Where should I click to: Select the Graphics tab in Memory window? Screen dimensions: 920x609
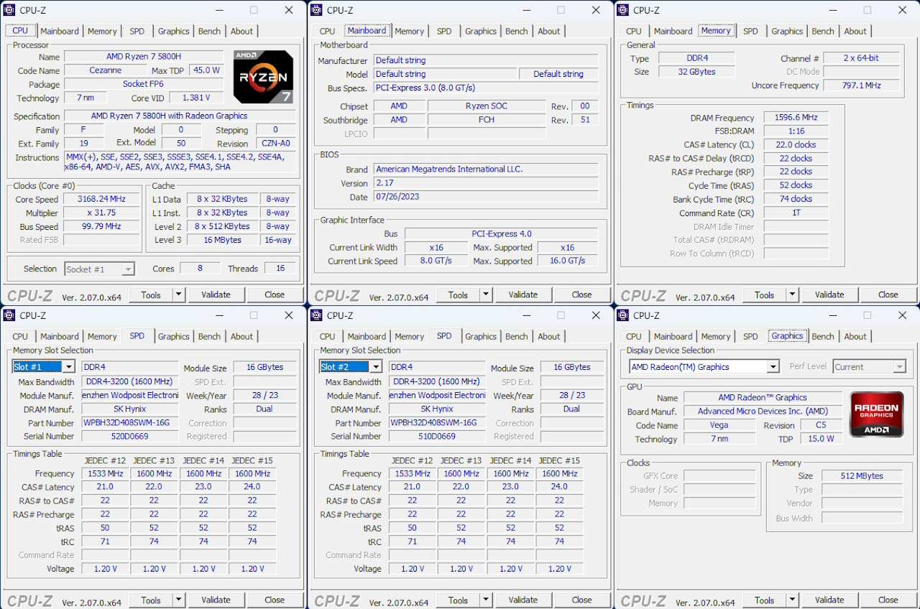787,31
